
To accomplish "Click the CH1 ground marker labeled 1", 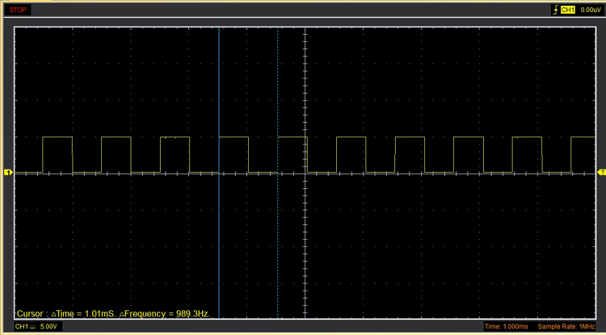I will [8, 172].
